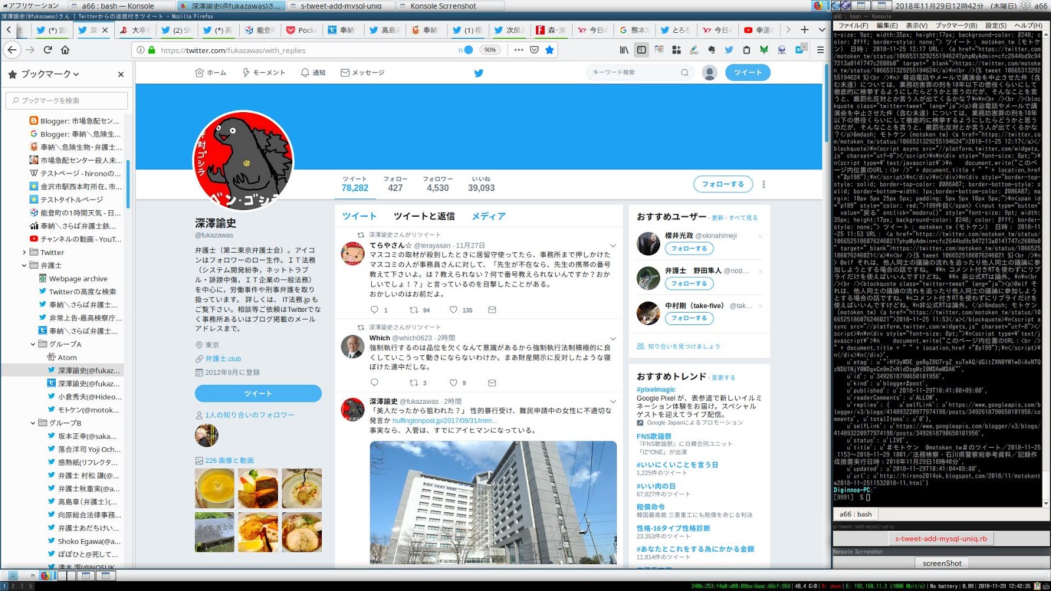Send the Which tweet by direct message
Image resolution: width=1051 pixels, height=591 pixels.
492,383
